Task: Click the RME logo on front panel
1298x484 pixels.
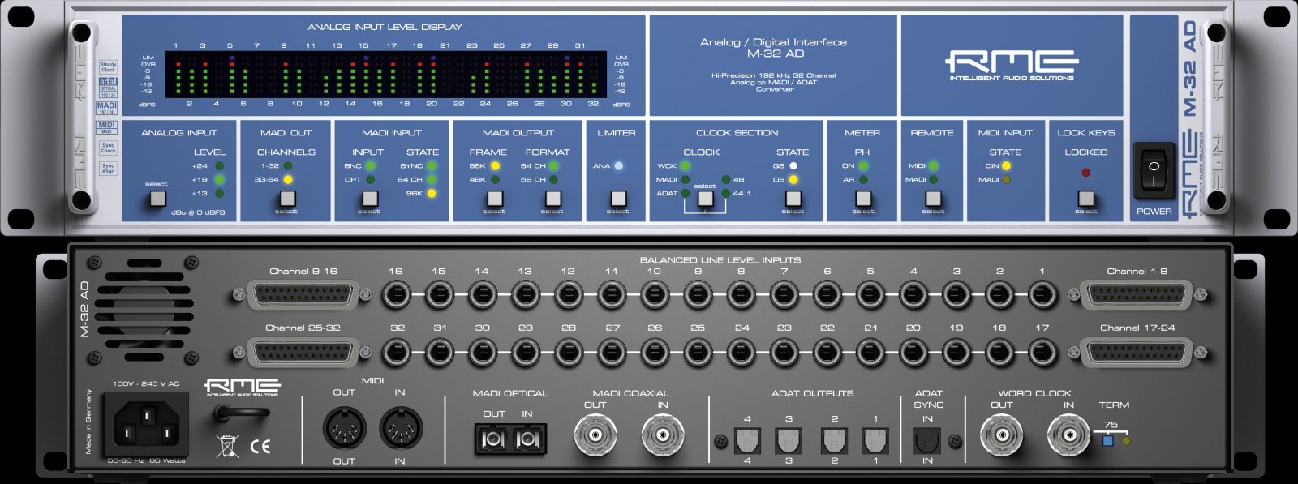Action: pos(1011,65)
